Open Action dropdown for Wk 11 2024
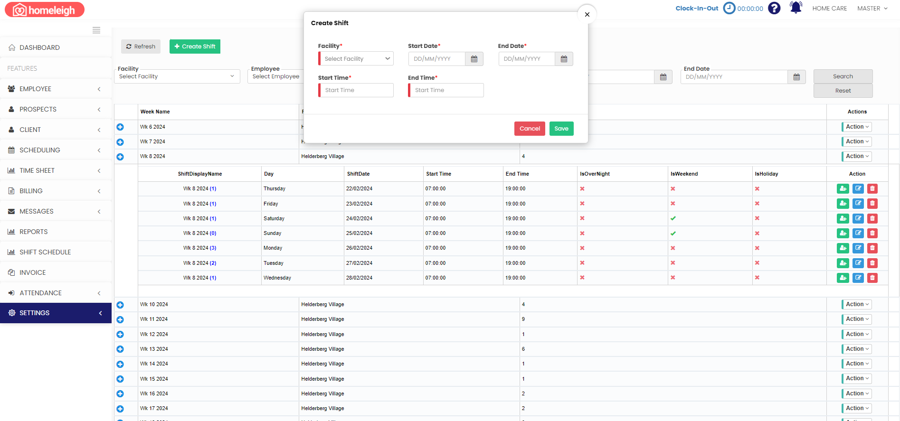The width and height of the screenshot is (900, 421). [x=857, y=319]
